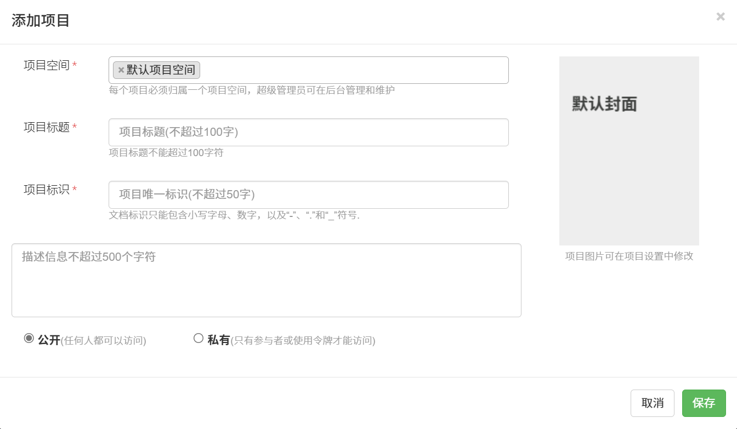Focus the 项目标题 input field

click(x=308, y=132)
